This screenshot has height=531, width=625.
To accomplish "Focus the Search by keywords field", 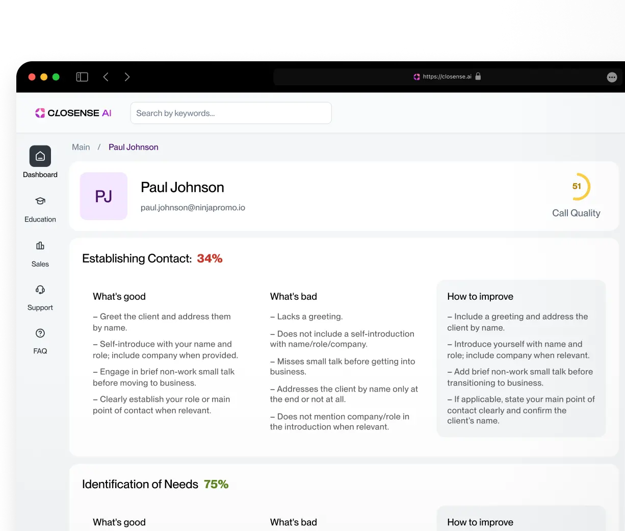I will [231, 113].
